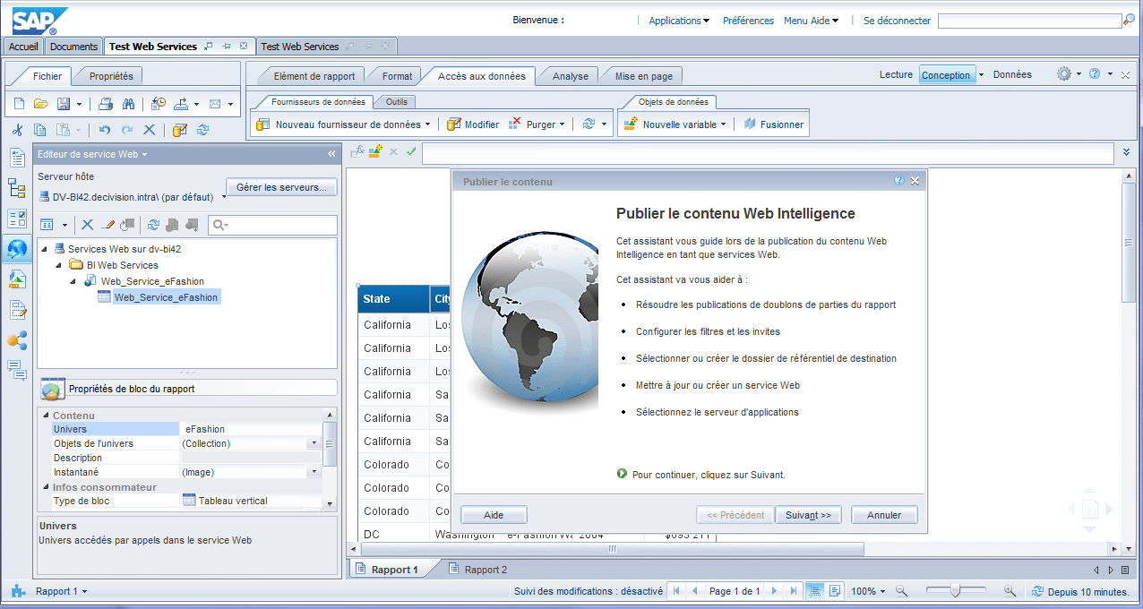Click the Collapse double-arrow of editor panel
Image resolution: width=1143 pixels, height=609 pixels.
pos(331,154)
